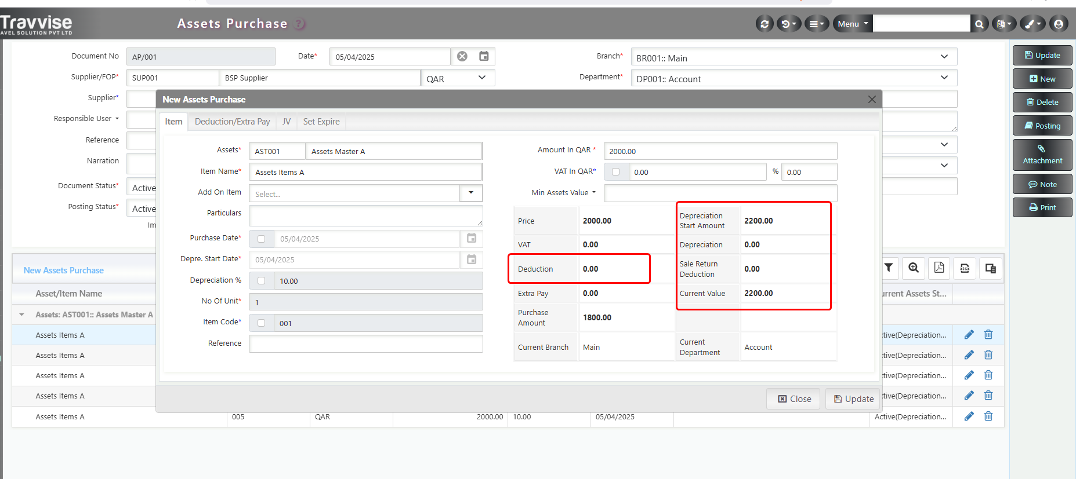Toggle the Depreciation % checkbox
Viewport: 1076px width, 479px height.
click(262, 281)
